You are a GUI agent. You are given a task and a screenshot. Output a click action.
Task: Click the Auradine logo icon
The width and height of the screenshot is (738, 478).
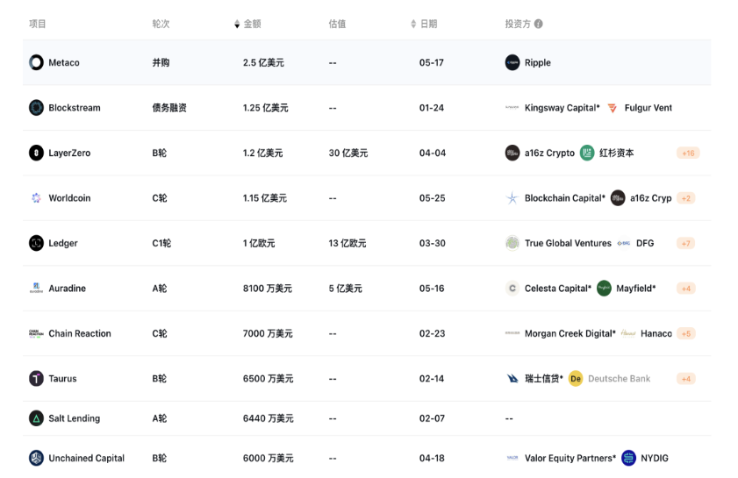point(36,288)
